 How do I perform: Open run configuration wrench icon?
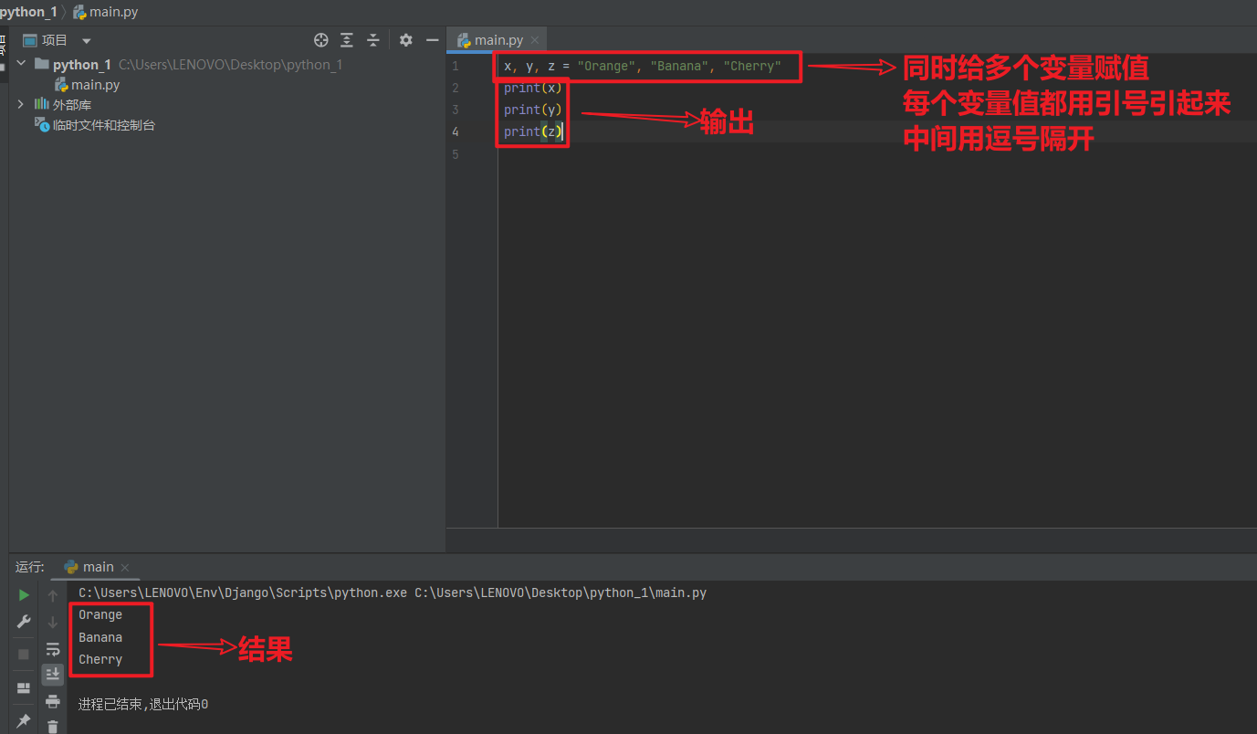click(x=24, y=622)
